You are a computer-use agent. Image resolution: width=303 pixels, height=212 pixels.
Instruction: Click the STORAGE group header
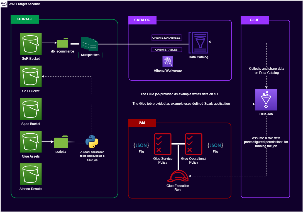coord(25,19)
